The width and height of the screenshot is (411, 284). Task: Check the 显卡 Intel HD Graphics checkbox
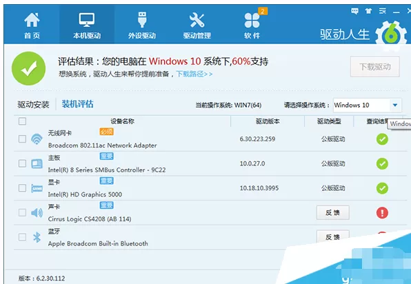[22, 188]
